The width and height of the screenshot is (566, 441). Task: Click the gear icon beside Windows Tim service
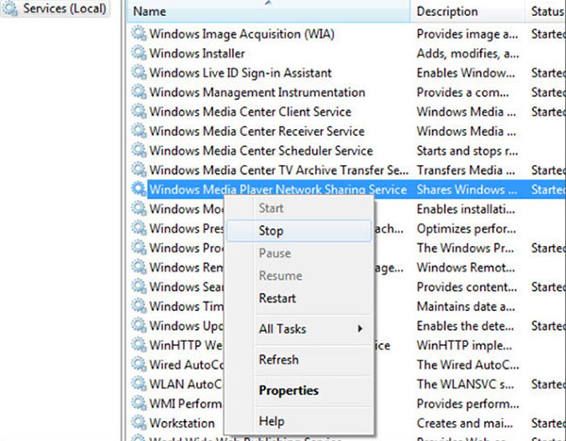[139, 306]
